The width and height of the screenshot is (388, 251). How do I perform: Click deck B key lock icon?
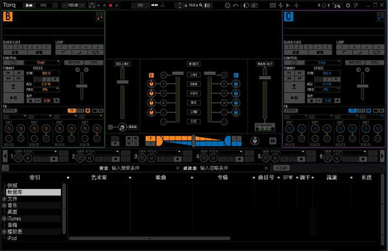[30, 100]
